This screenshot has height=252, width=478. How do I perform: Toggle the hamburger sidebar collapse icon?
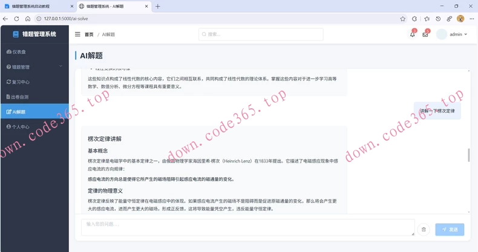click(x=77, y=34)
